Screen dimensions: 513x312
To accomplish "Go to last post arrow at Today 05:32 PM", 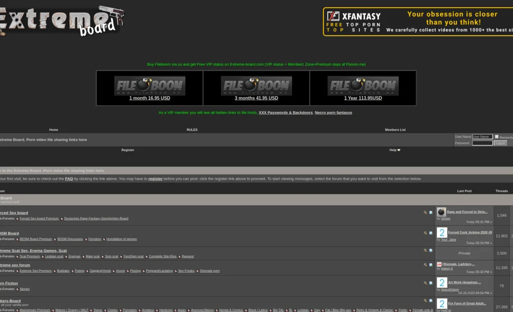I will pyautogui.click(x=491, y=272).
